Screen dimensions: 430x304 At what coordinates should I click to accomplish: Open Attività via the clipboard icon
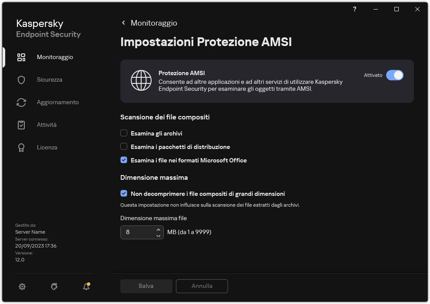21,125
